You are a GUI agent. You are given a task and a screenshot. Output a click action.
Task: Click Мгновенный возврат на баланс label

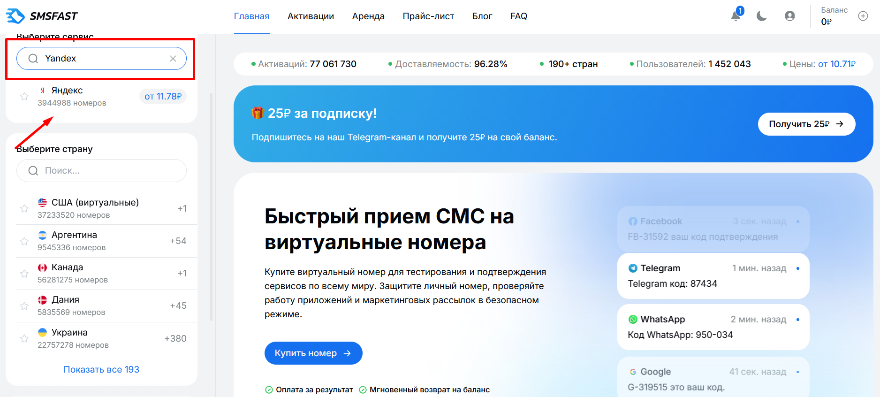point(425,389)
